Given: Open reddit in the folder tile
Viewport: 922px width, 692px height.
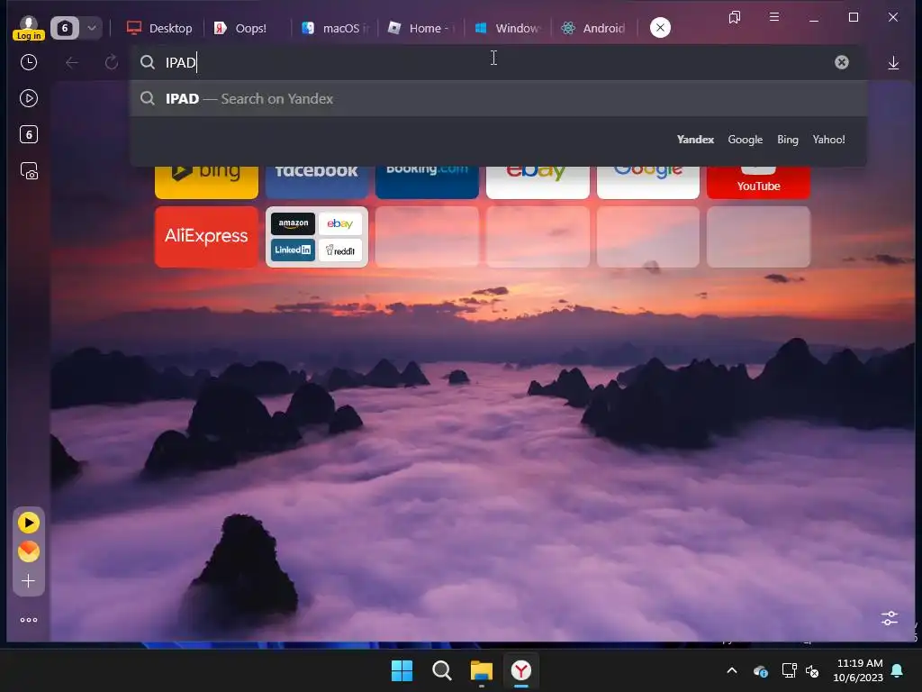Looking at the screenshot, I should [x=339, y=250].
